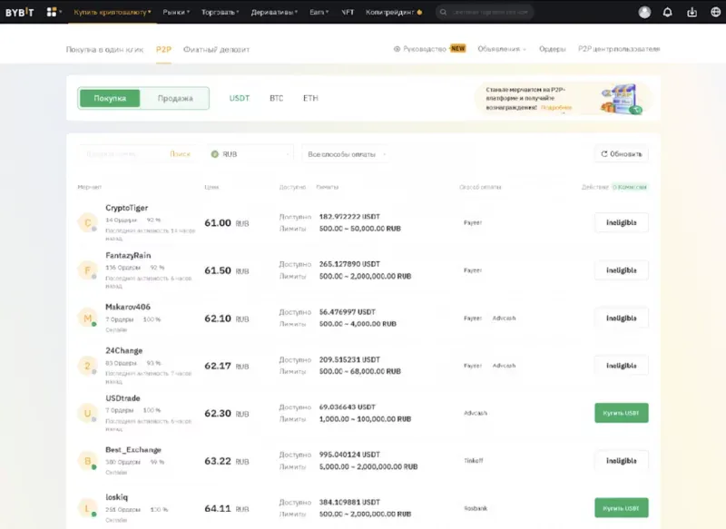This screenshot has height=529, width=726.
Task: Click merchant name Makarov406
Action: point(128,307)
